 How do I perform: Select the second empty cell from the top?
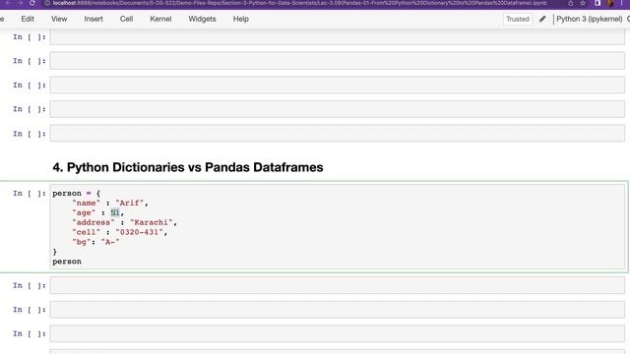[337, 61]
